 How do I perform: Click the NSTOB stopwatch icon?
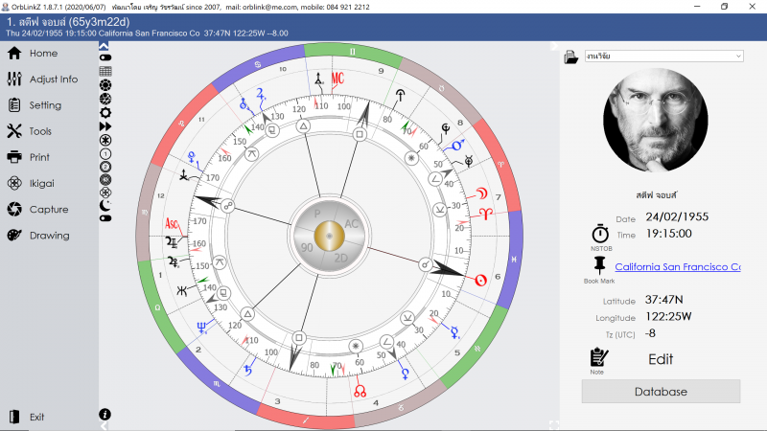[x=599, y=233]
